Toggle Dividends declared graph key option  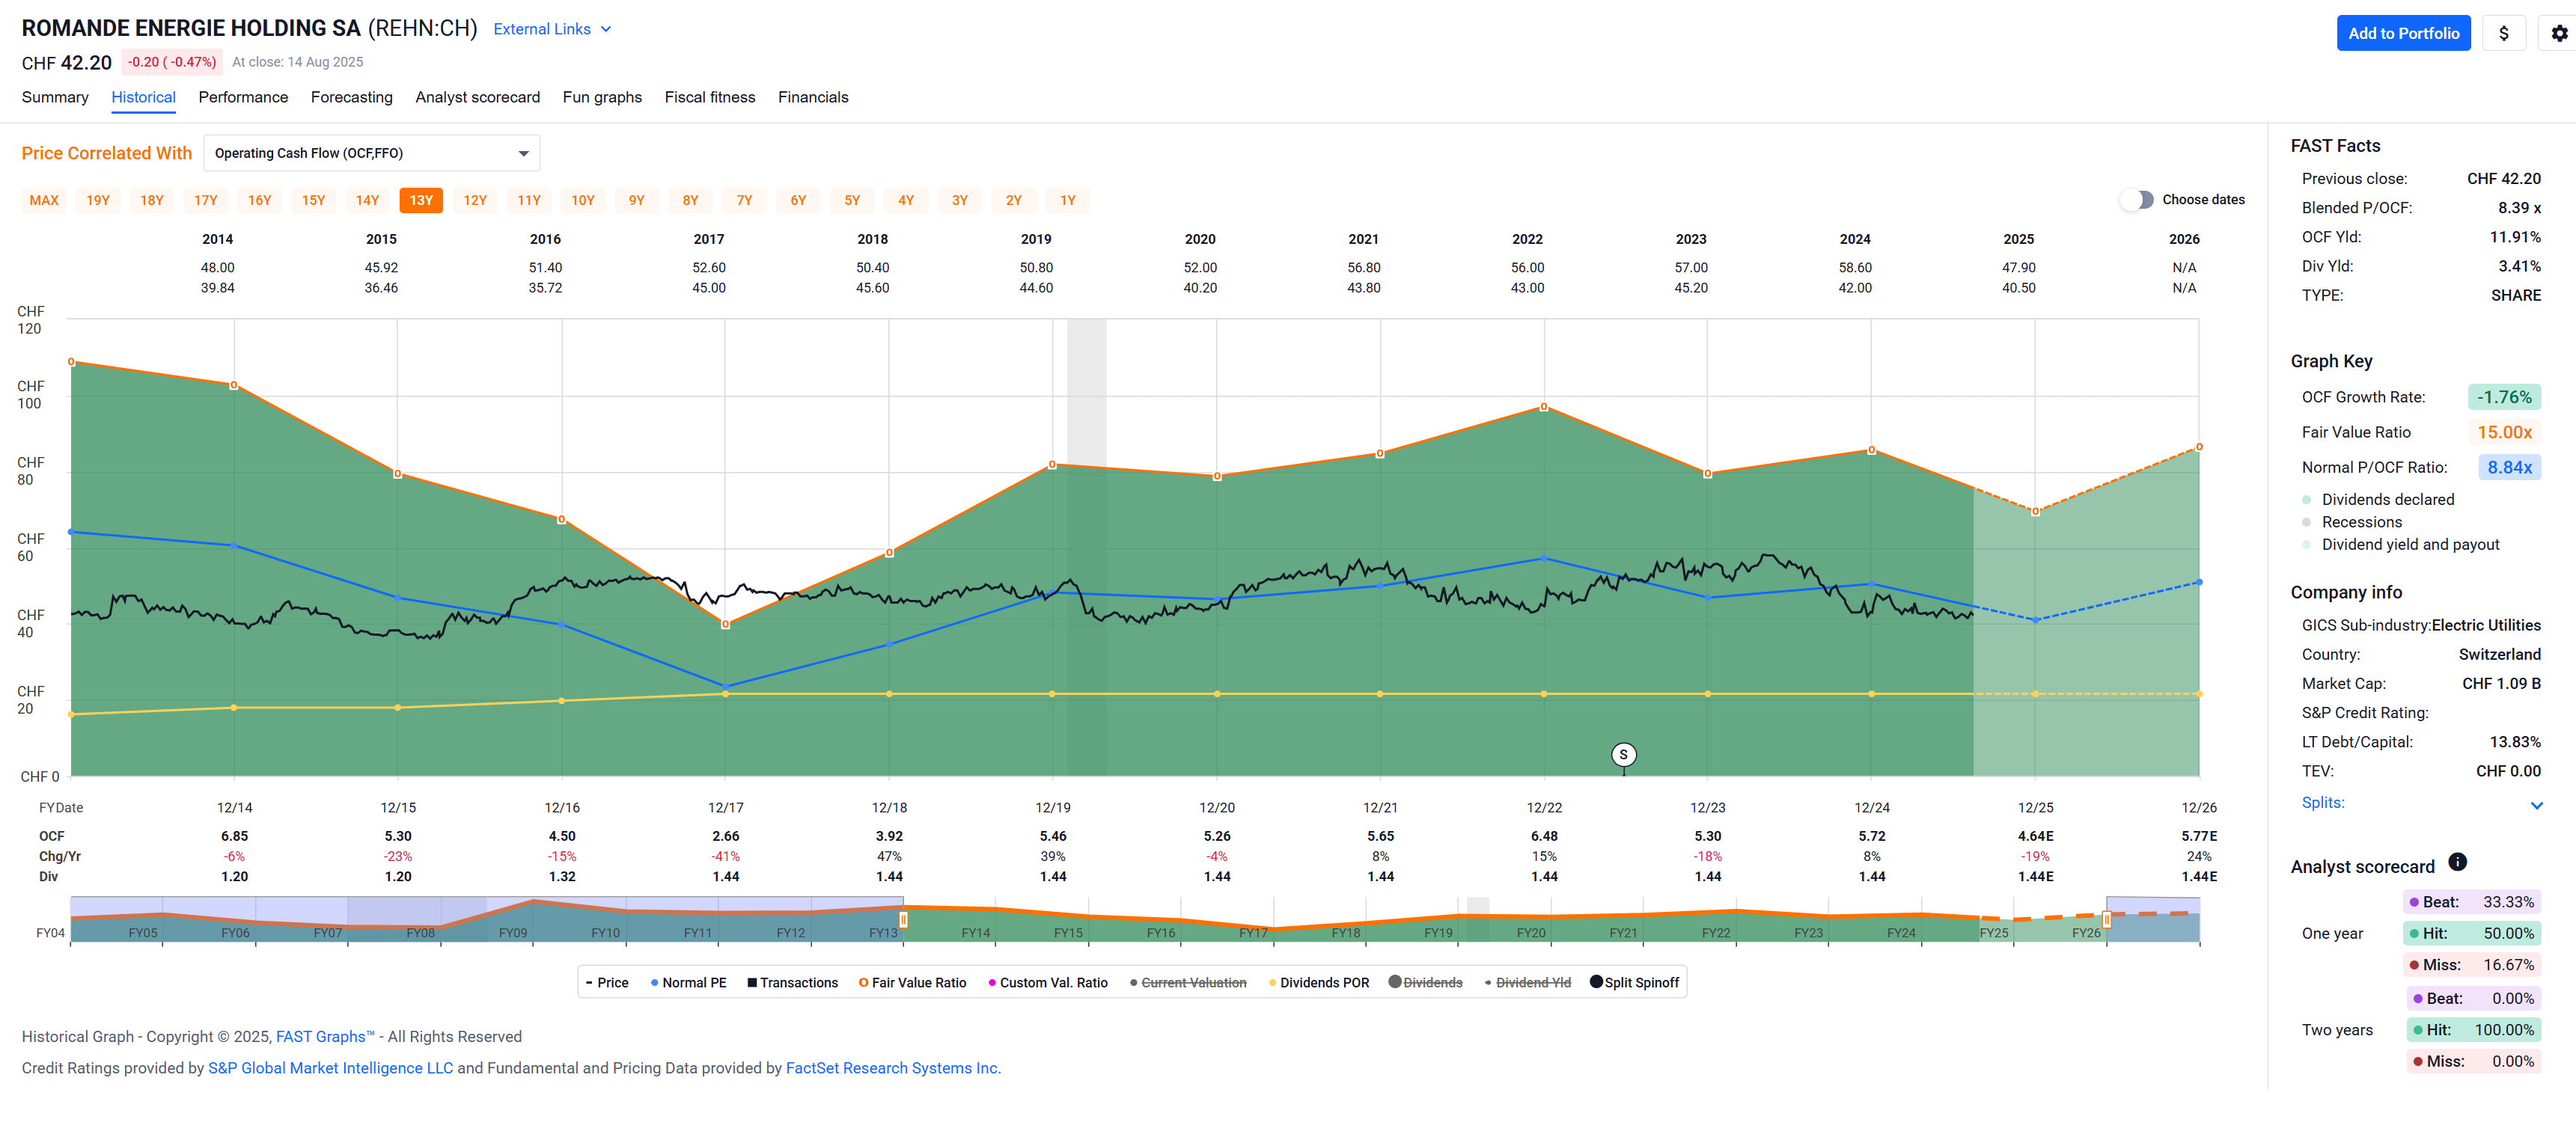click(2387, 500)
